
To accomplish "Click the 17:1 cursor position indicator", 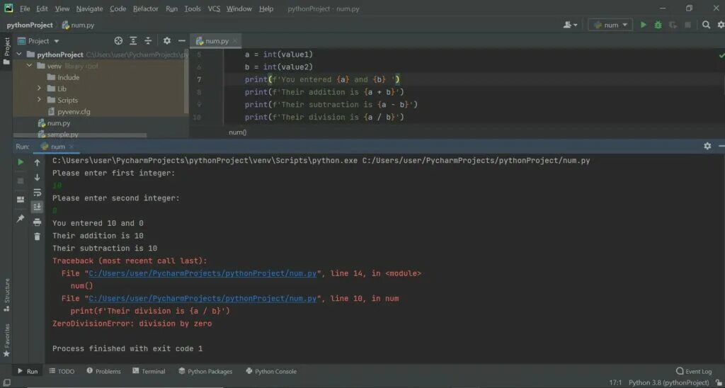I will [615, 382].
